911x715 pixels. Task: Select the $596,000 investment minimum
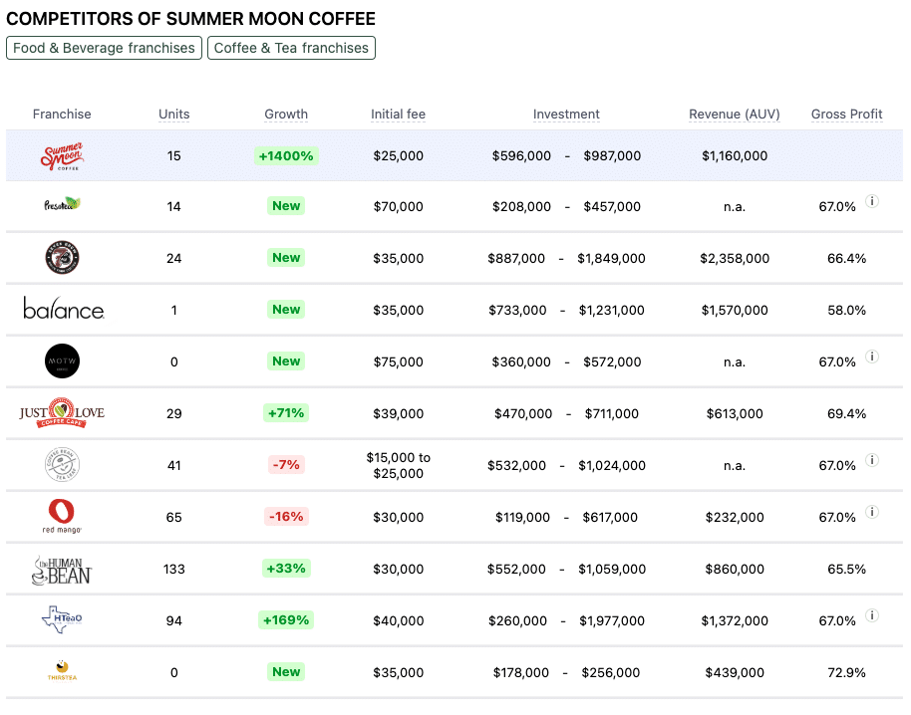click(521, 155)
